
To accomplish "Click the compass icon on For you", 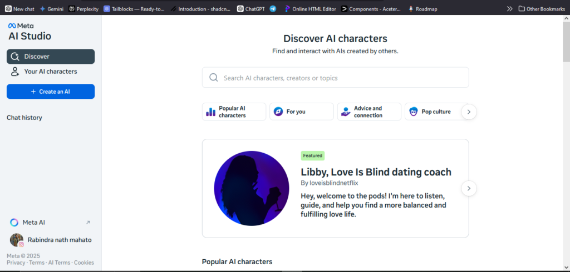I will [278, 112].
